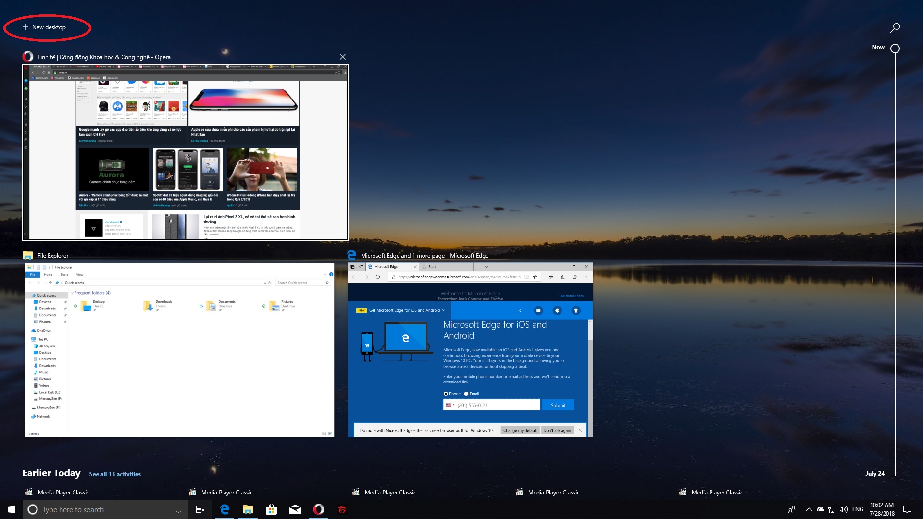Jump to July 24 on the timeline
923x519 pixels.
pyautogui.click(x=874, y=473)
